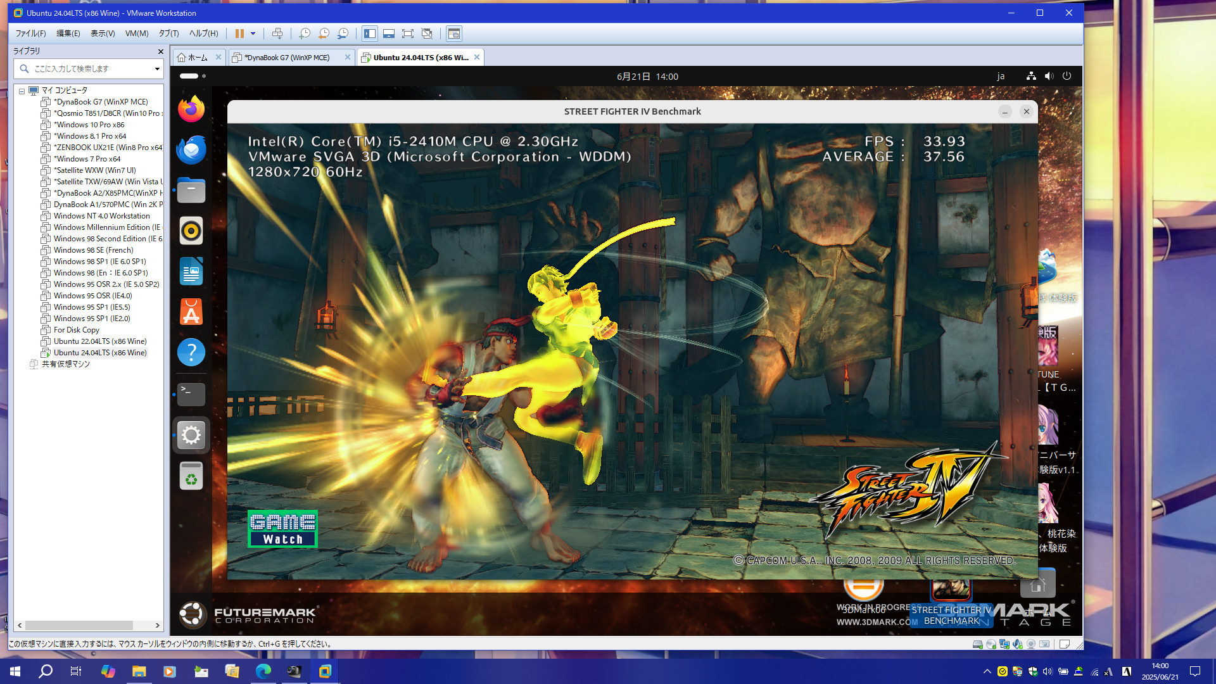Open LibreOffice Writer in the Ubuntu dock

191,271
